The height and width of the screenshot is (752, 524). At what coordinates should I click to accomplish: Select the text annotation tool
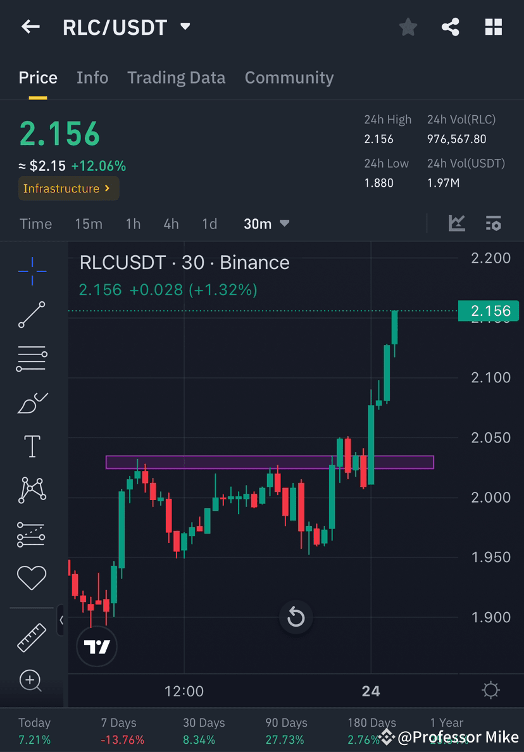[32, 446]
